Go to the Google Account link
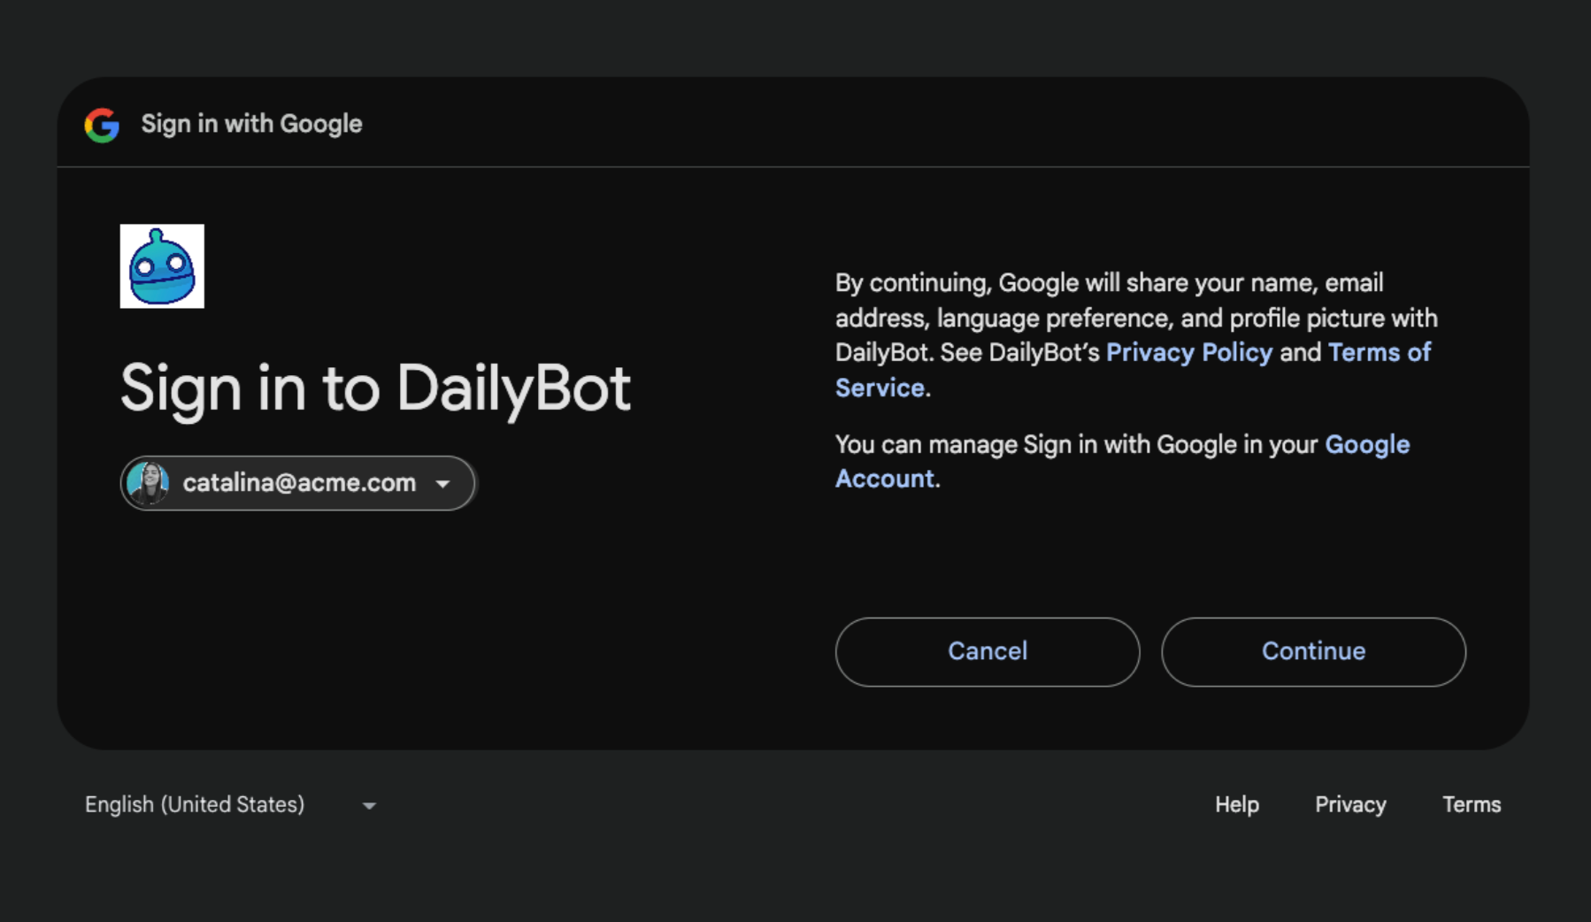 click(1366, 444)
